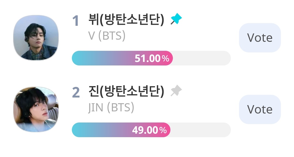The height and width of the screenshot is (157, 294).
Task: Click rank number 2 beside JIN
Action: pyautogui.click(x=76, y=92)
